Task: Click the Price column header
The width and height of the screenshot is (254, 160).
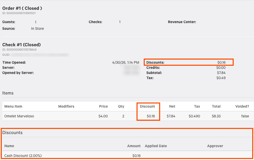Action: (x=103, y=106)
